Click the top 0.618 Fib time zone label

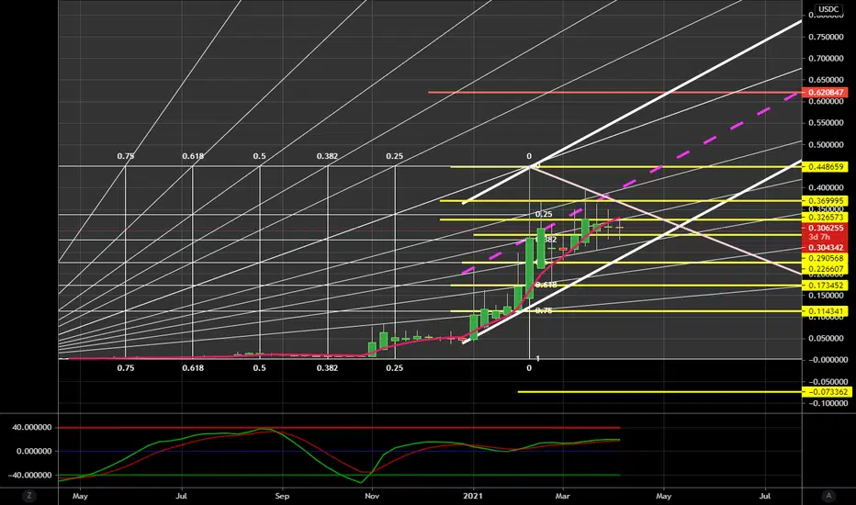[x=193, y=156]
